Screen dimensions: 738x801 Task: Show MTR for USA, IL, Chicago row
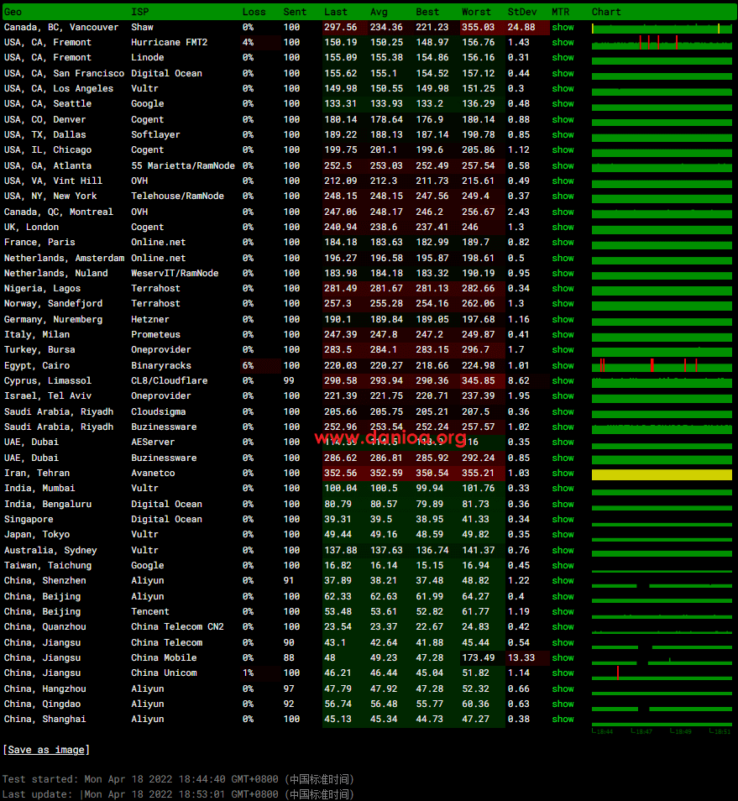563,150
